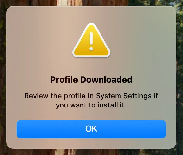The image size is (183, 155).
Task: Click the white dot of exclamation mark
Action: [x=91, y=49]
